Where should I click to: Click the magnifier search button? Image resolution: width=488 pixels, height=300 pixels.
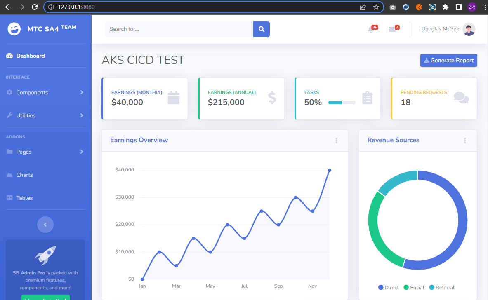262,29
